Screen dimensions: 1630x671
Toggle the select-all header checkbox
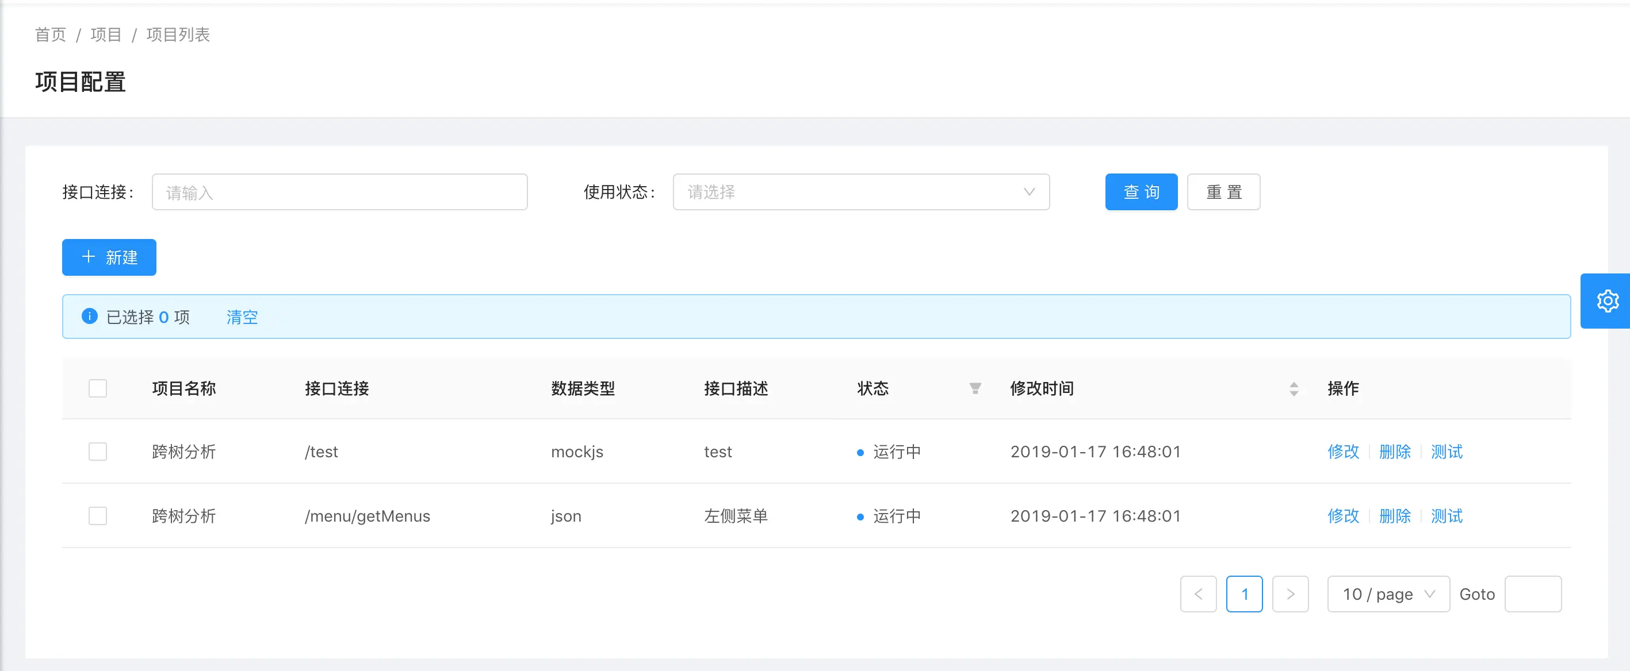tap(97, 388)
